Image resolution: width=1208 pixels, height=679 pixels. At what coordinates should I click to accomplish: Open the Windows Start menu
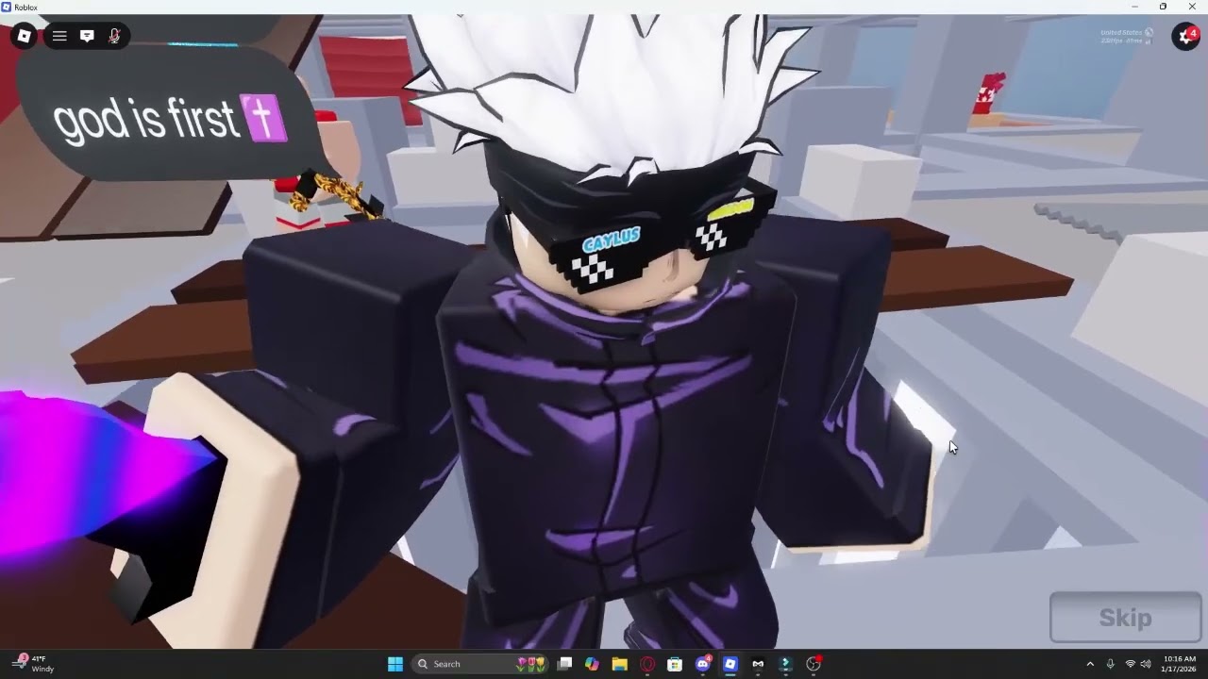click(x=395, y=664)
